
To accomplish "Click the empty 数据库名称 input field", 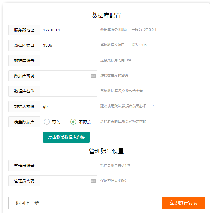I will pos(69,91).
